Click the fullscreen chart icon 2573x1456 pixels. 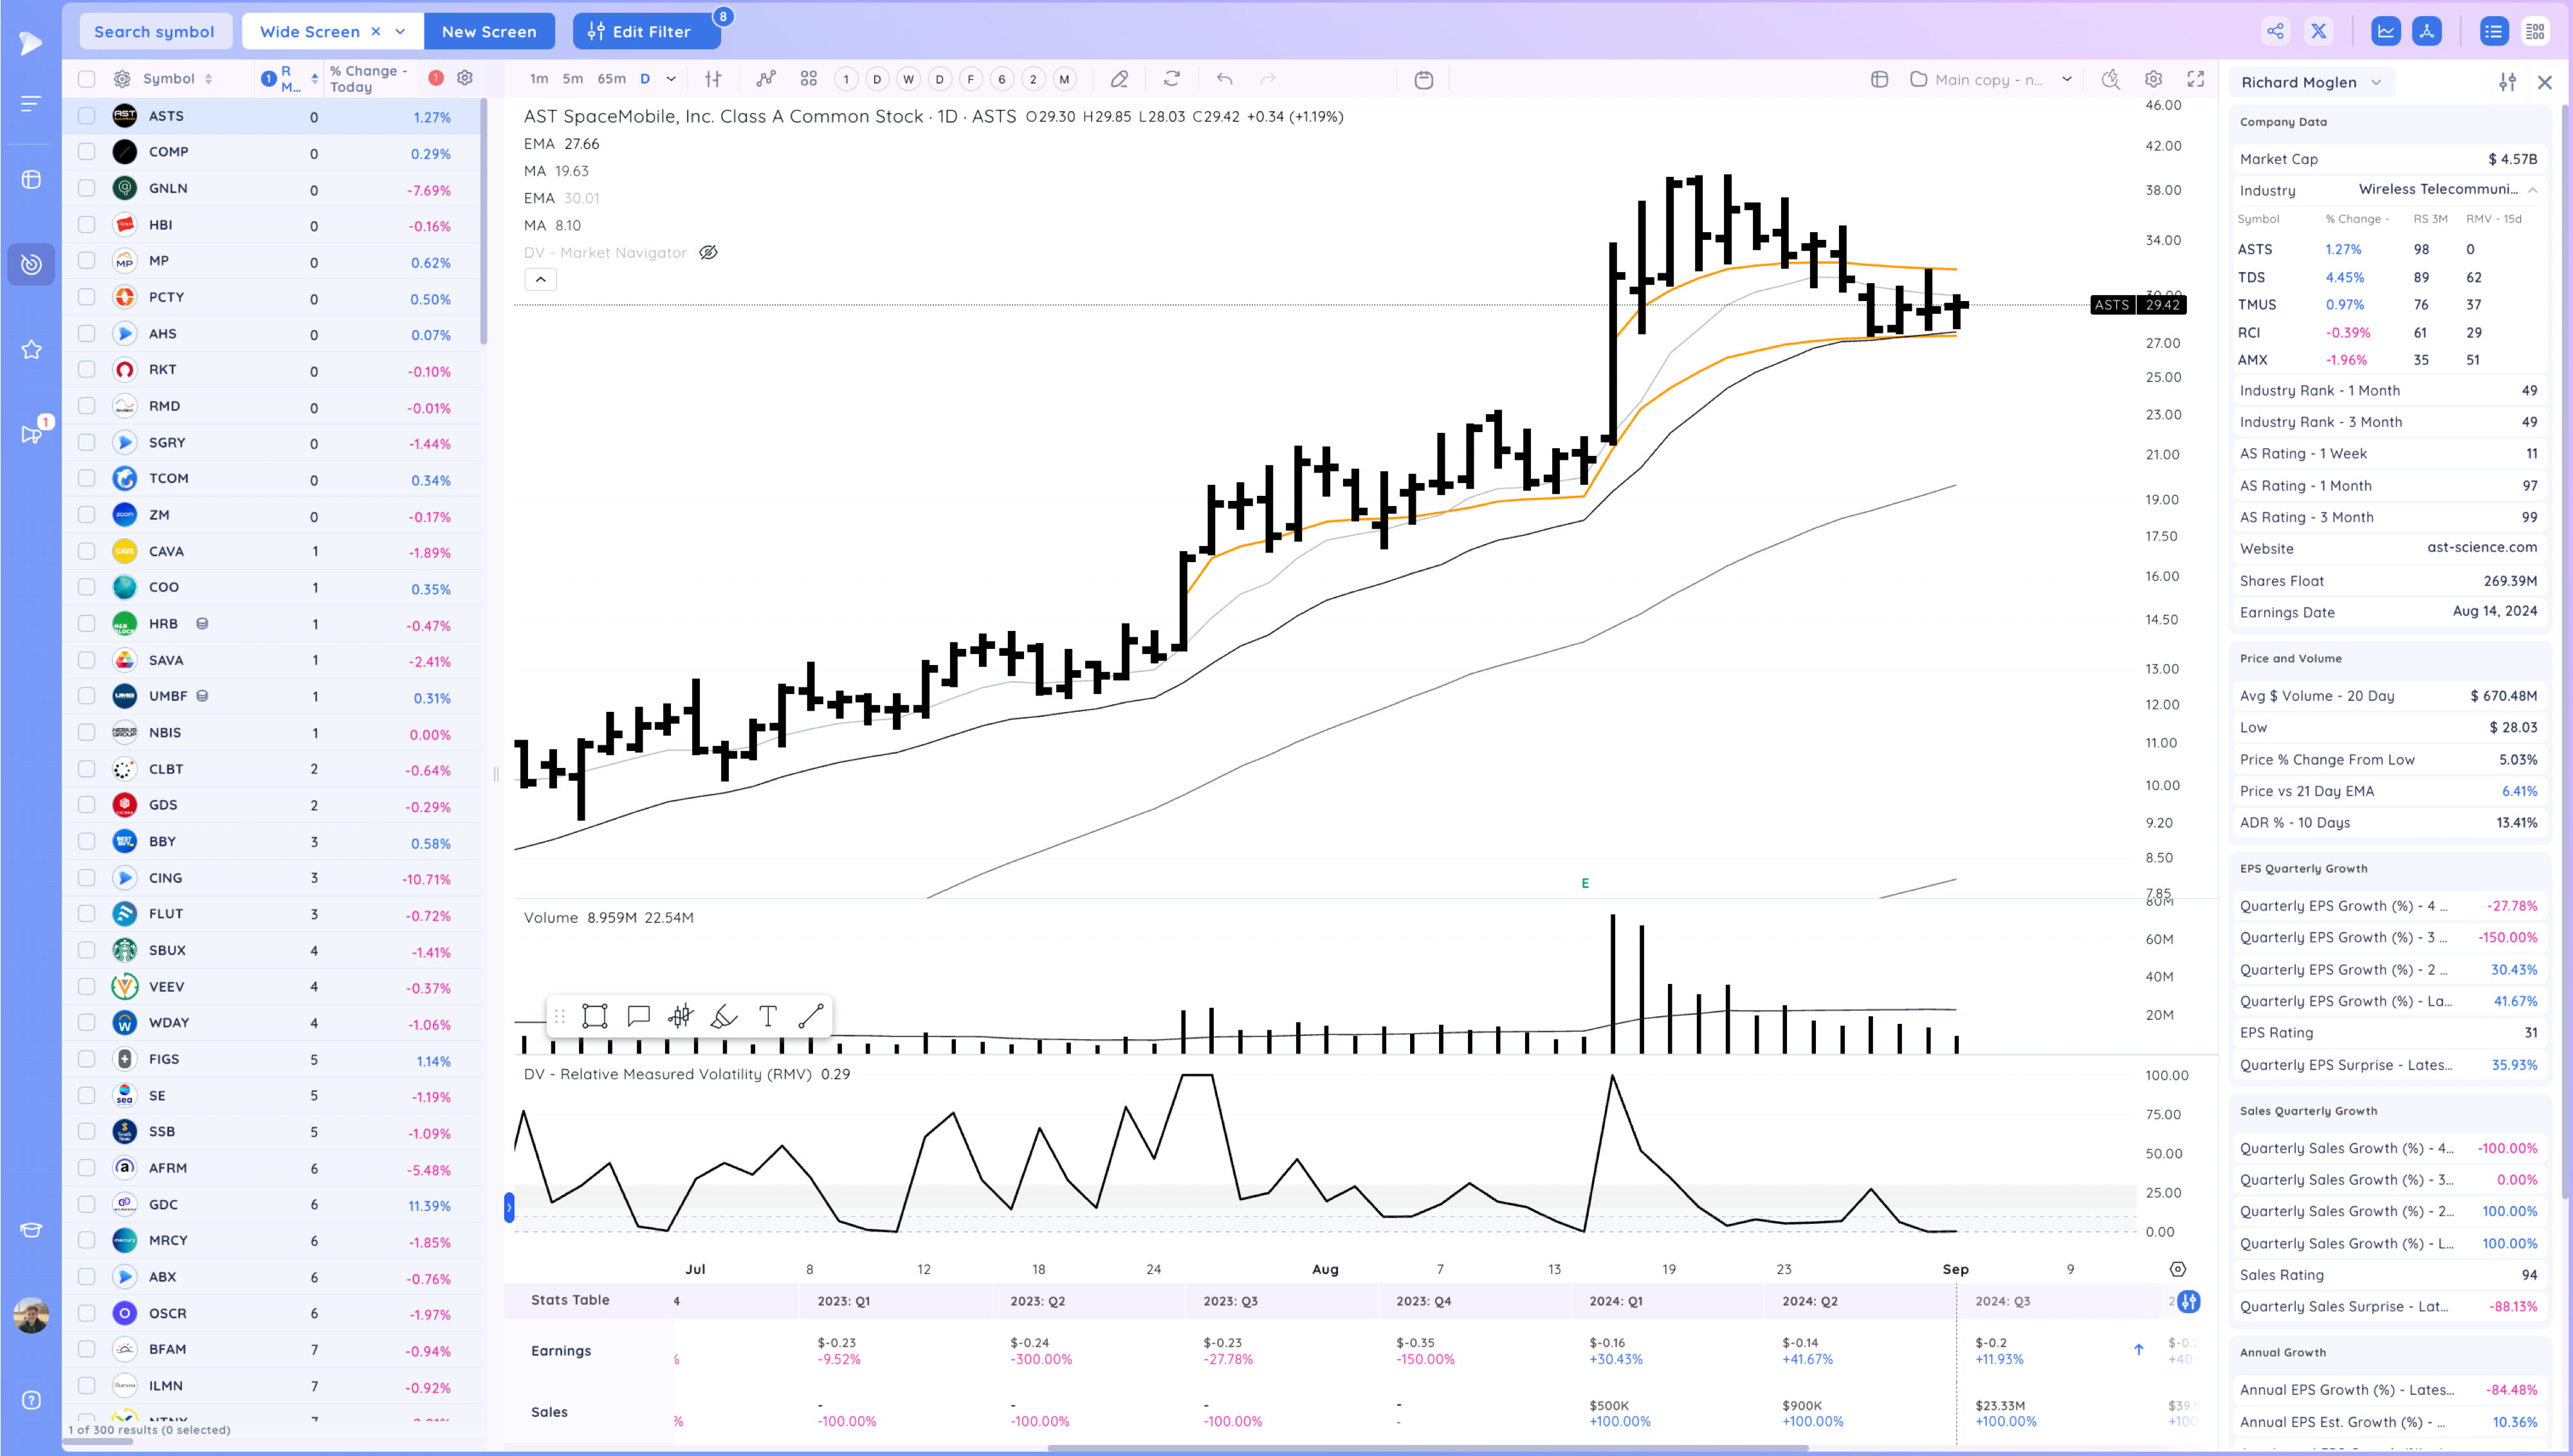(2196, 79)
